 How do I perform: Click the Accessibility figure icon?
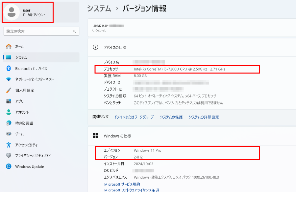tap(9, 145)
